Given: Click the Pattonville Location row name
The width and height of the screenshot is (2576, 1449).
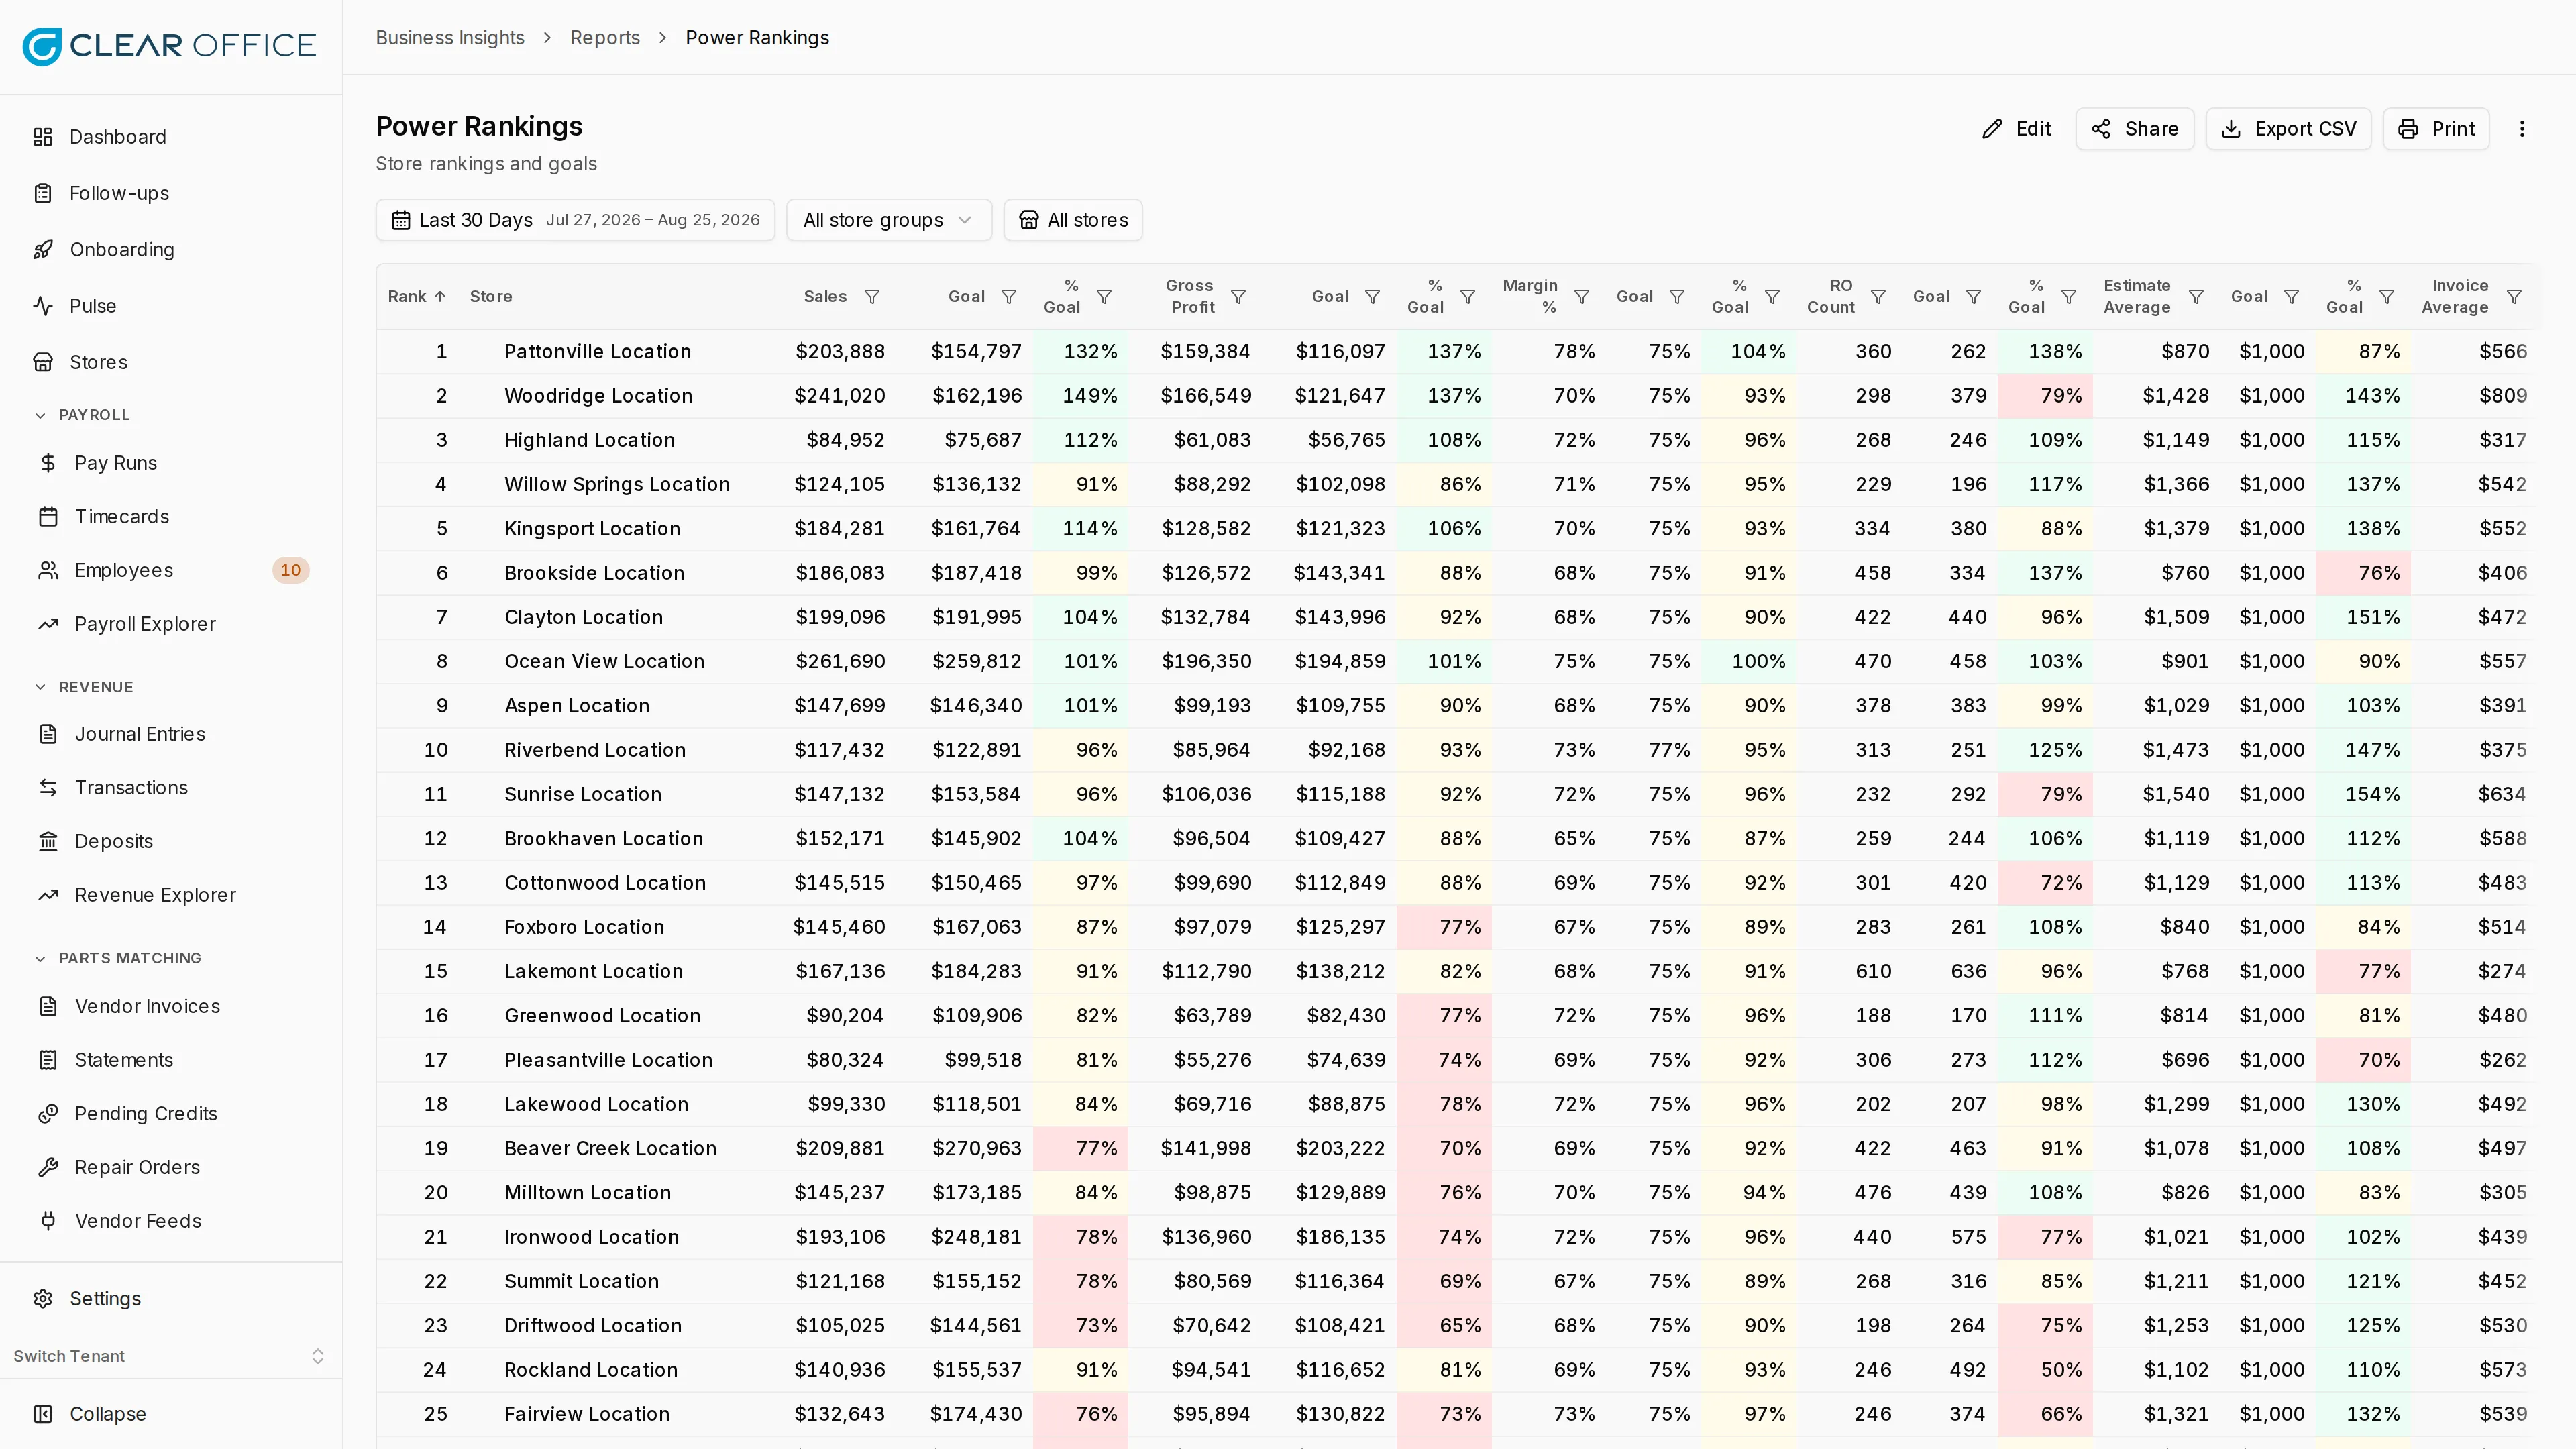Looking at the screenshot, I should point(597,352).
